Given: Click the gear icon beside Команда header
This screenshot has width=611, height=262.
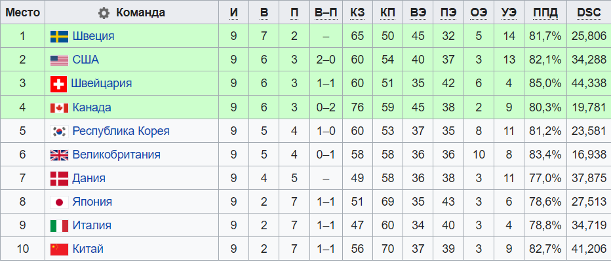Looking at the screenshot, I should (x=104, y=13).
